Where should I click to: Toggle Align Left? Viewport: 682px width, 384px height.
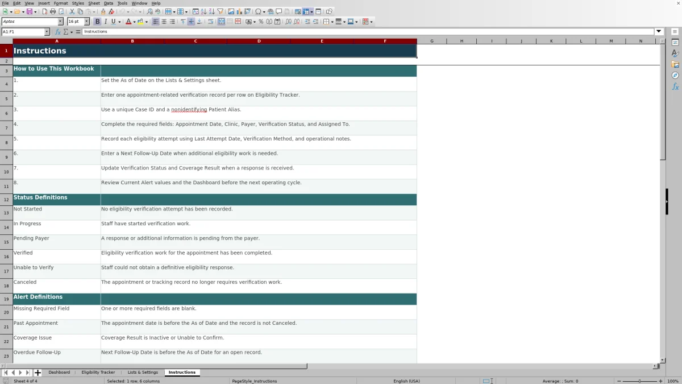click(x=156, y=22)
